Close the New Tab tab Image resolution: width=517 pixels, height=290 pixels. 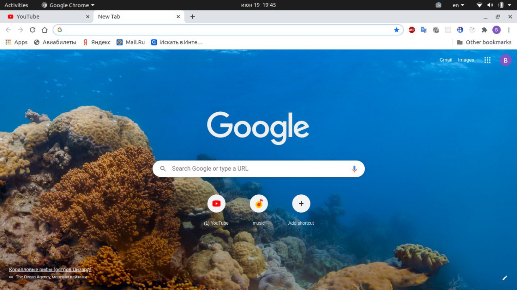[178, 17]
